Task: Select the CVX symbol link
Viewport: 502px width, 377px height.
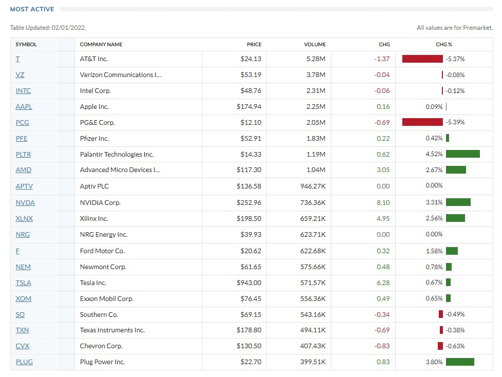Action: pos(23,346)
